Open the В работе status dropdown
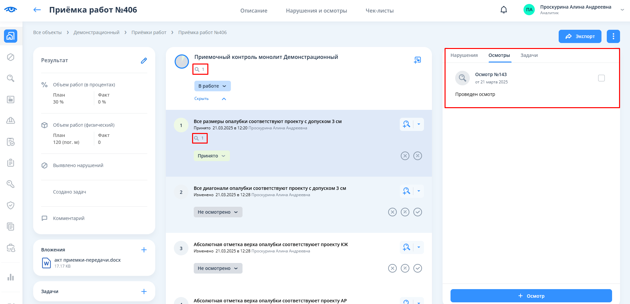630x304 pixels. pos(212,86)
